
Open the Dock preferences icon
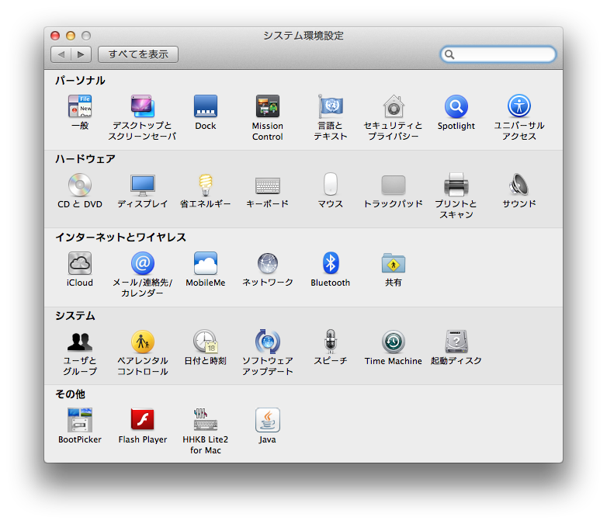pyautogui.click(x=206, y=106)
